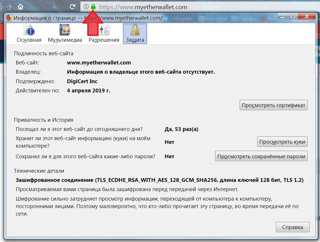Click 'Сохранял ли я для этого веб-сайта' question
Image resolution: width=320 pixels, height=242 pixels.
(x=86, y=156)
